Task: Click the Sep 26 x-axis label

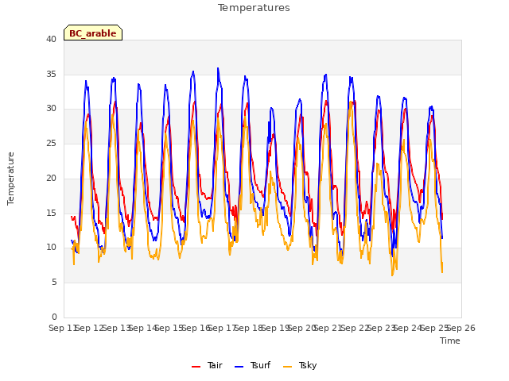Action: [461, 328]
